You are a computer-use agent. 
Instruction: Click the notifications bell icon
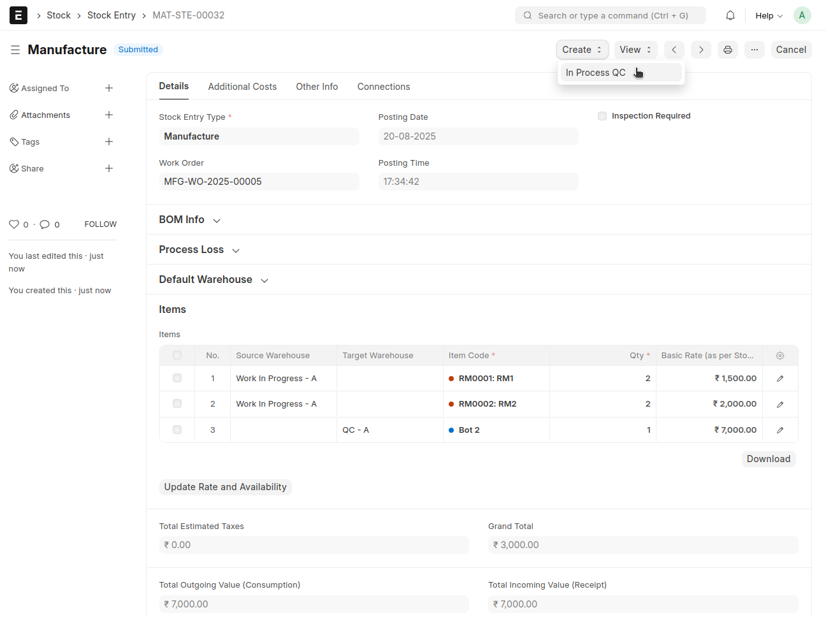coord(730,15)
